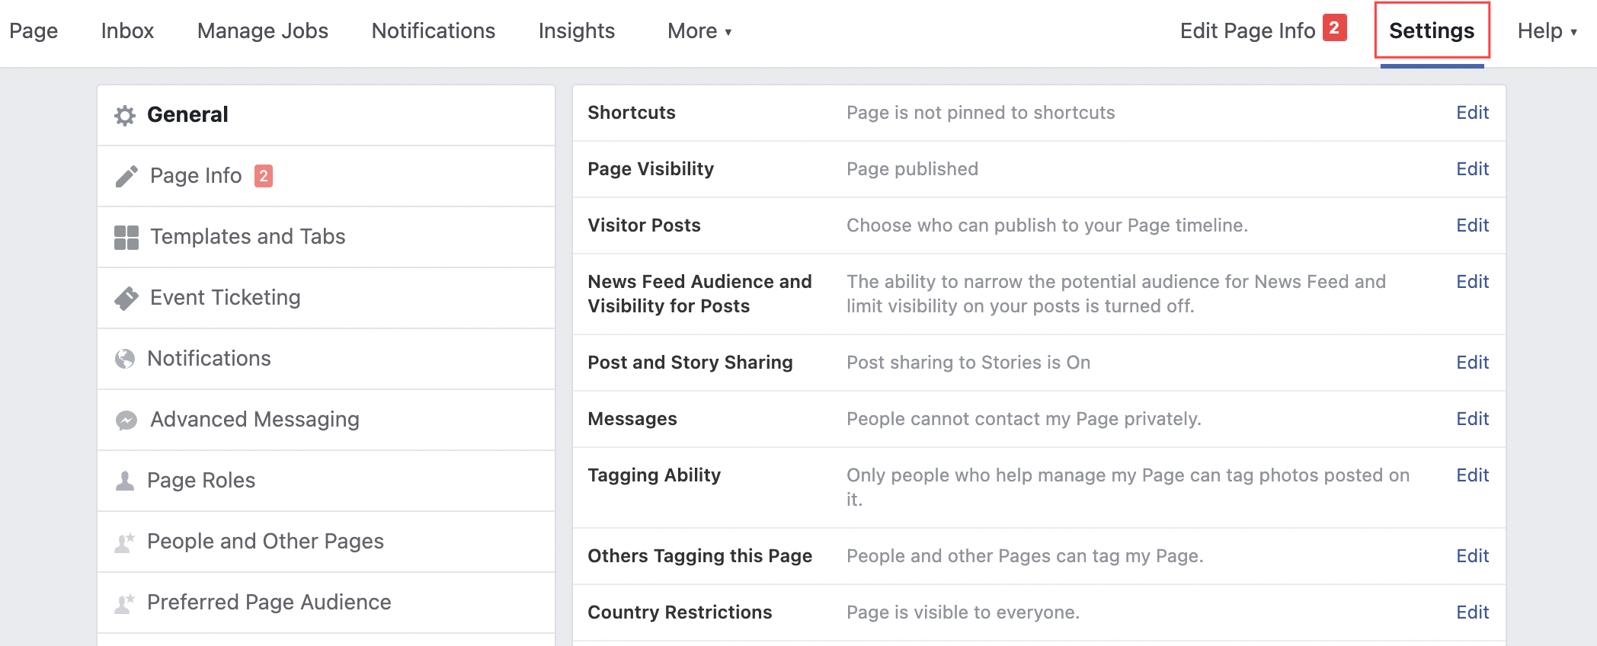The image size is (1597, 646).
Task: Open Event Ticketing section
Action: [x=326, y=298]
